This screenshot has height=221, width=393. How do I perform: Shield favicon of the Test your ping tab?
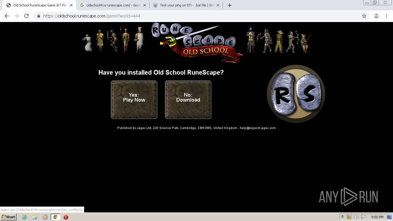[x=155, y=5]
